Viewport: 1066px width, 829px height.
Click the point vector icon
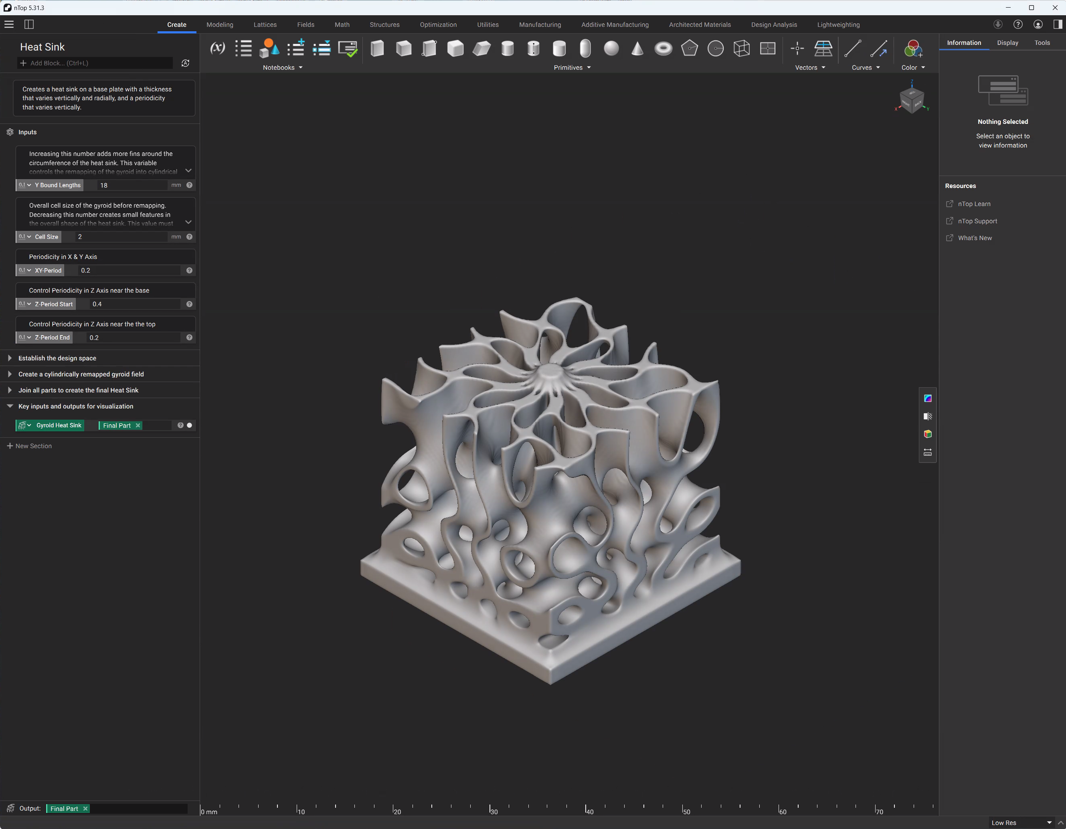[797, 49]
